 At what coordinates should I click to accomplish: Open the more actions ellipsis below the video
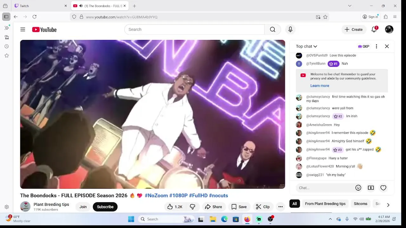(x=280, y=207)
